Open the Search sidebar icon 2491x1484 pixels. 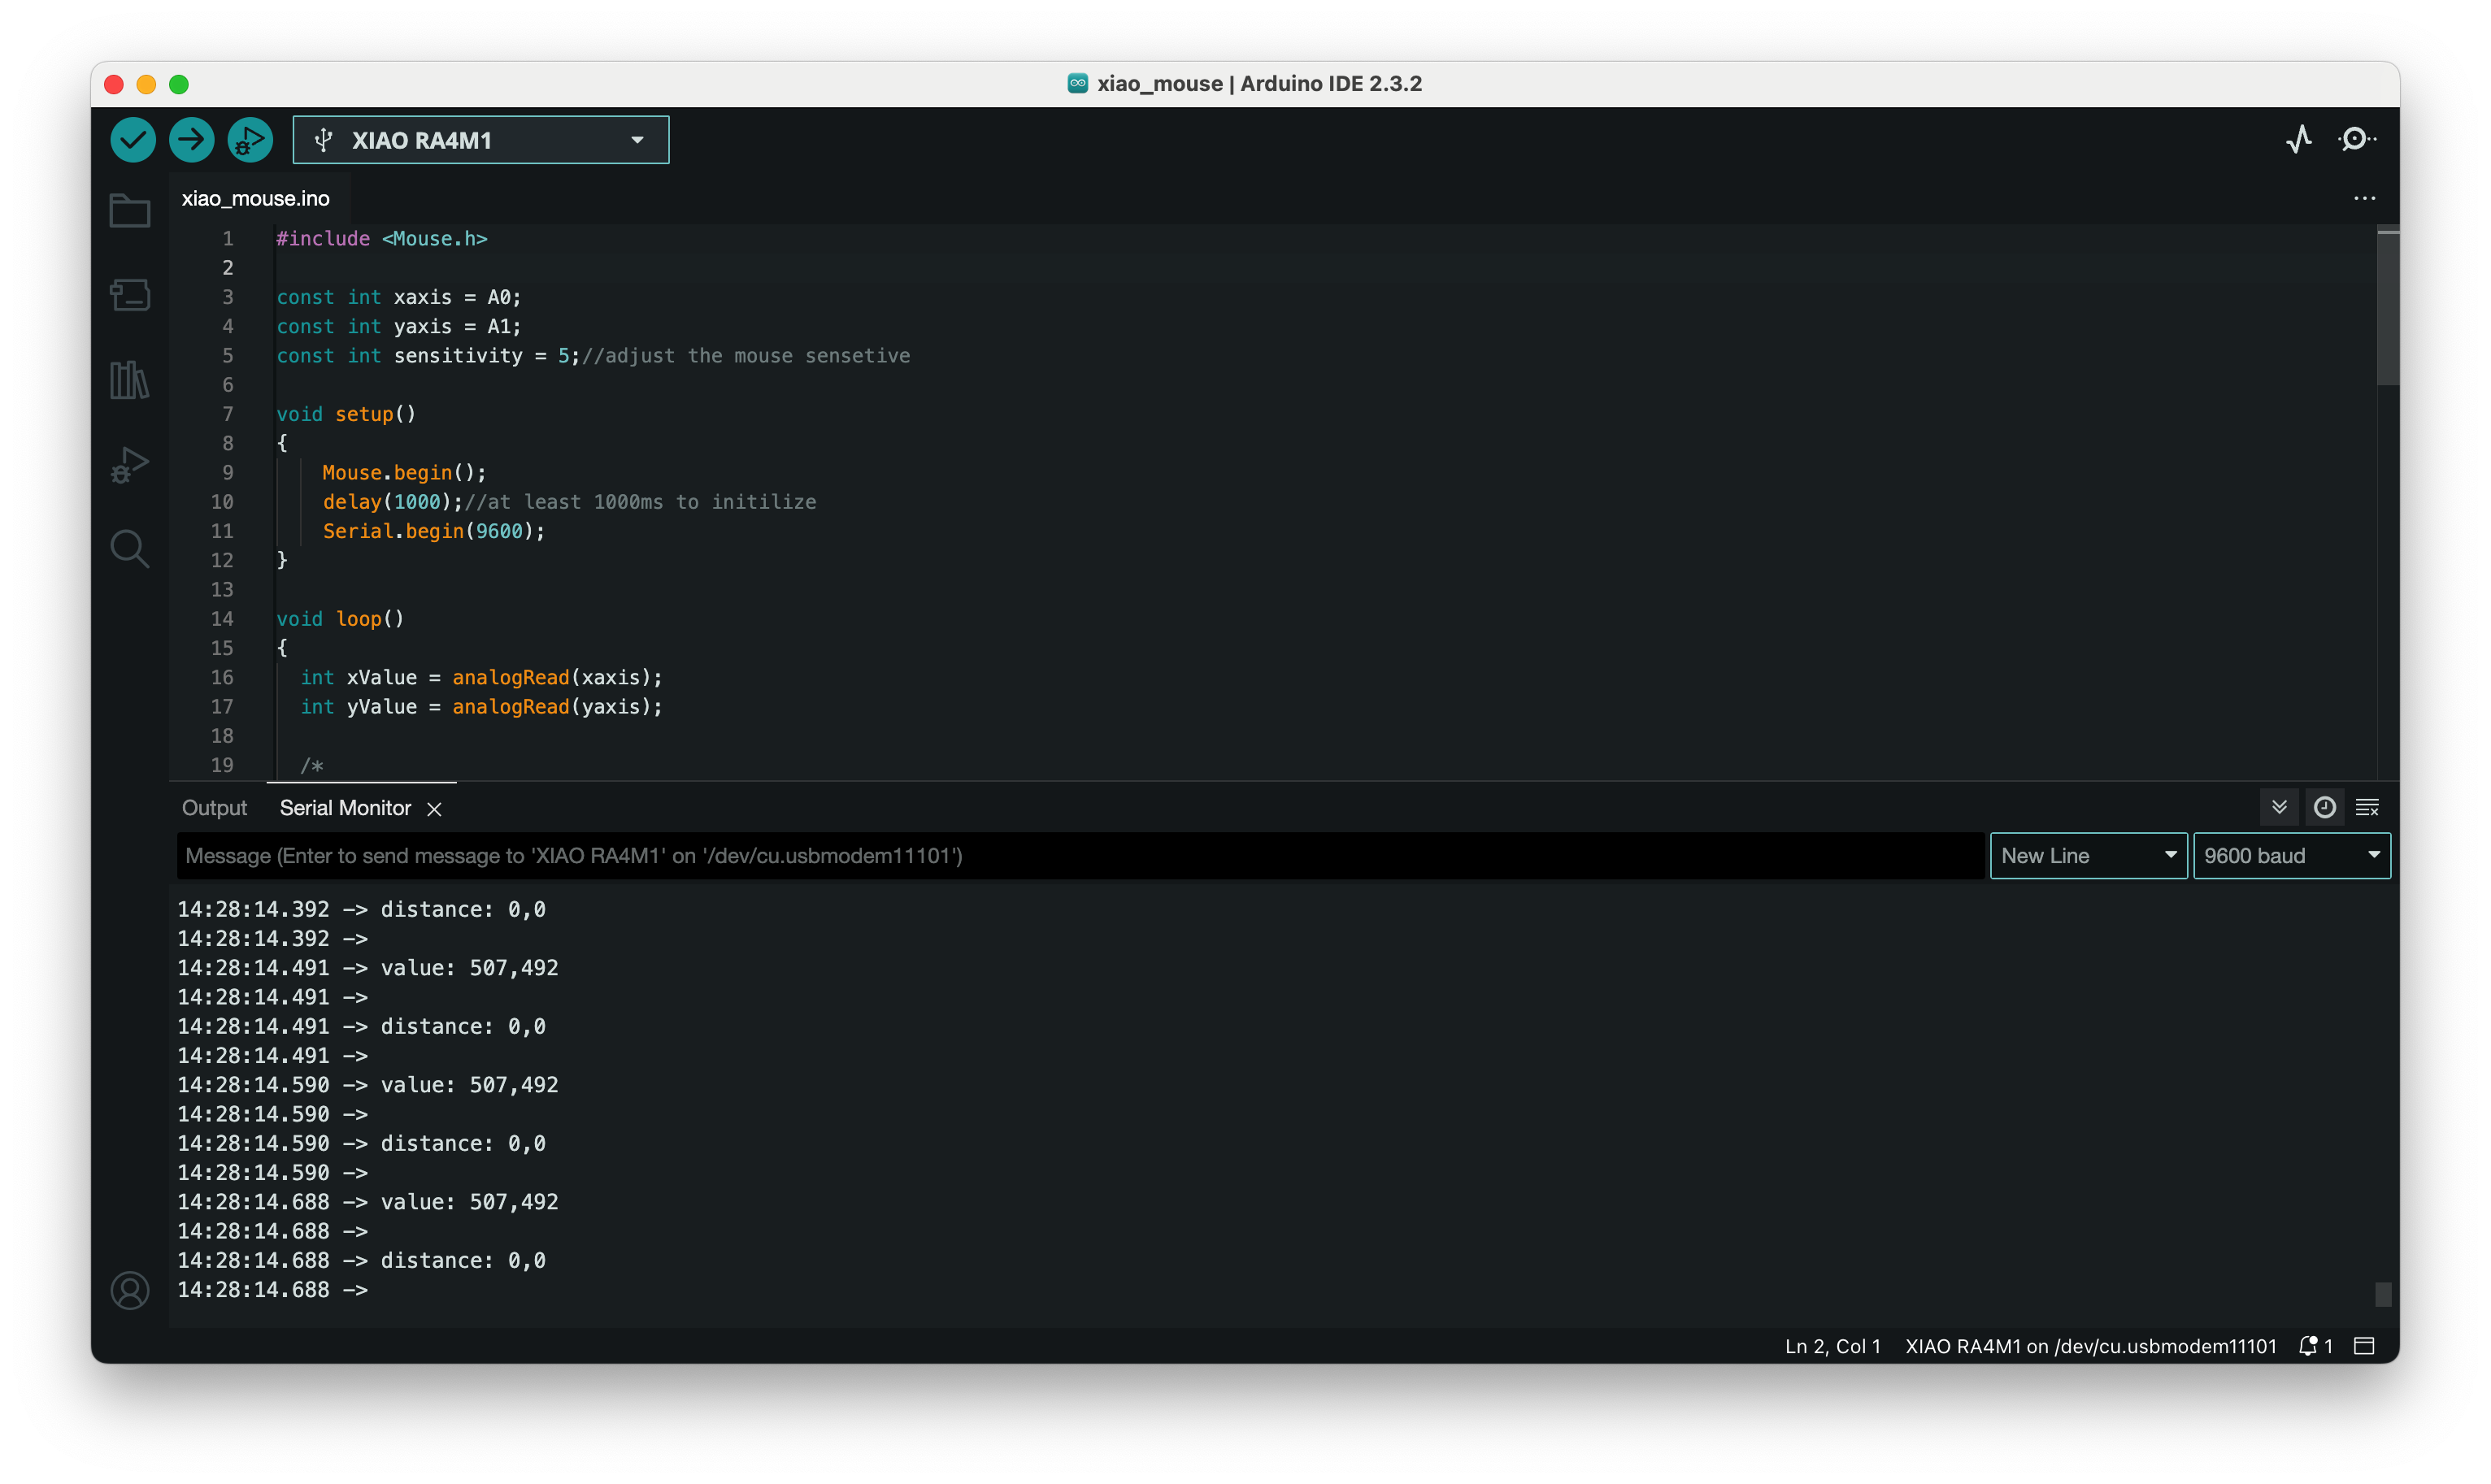pyautogui.click(x=130, y=549)
